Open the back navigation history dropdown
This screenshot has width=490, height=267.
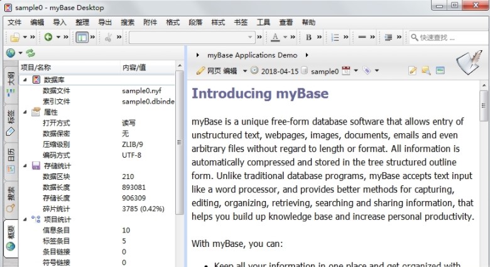point(58,37)
